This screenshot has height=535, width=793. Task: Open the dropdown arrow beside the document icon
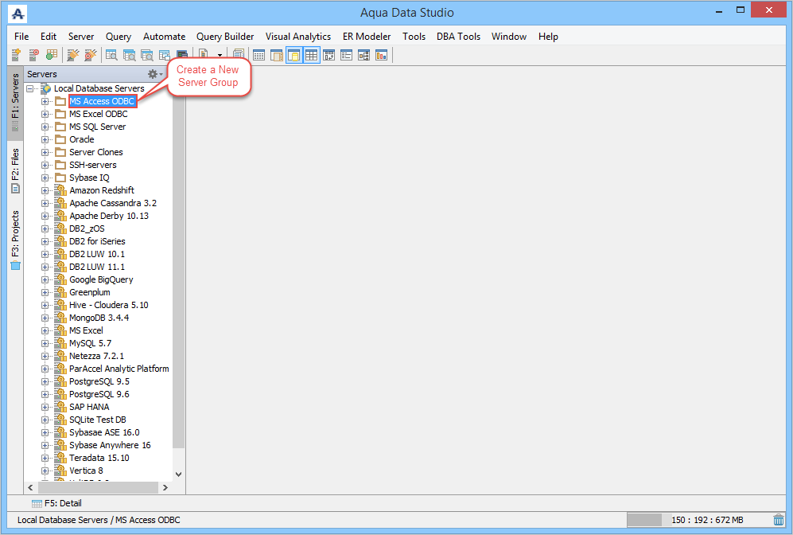220,55
